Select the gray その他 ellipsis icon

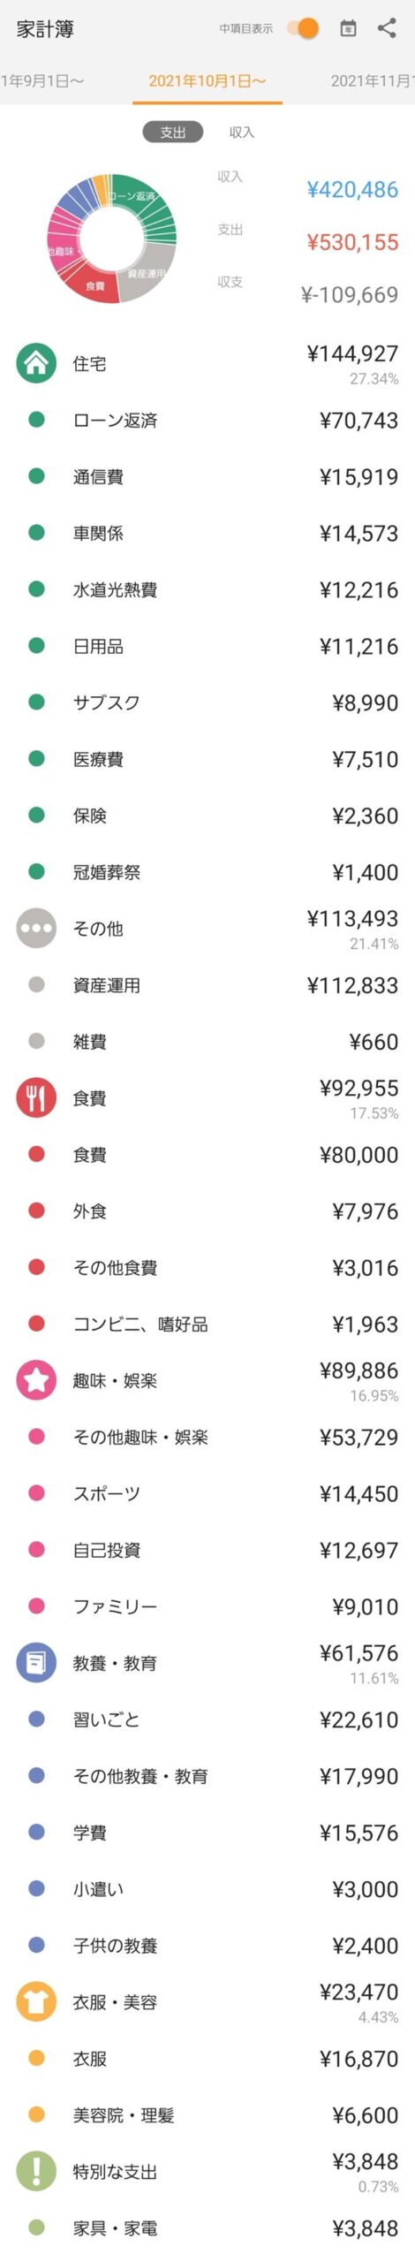click(36, 928)
